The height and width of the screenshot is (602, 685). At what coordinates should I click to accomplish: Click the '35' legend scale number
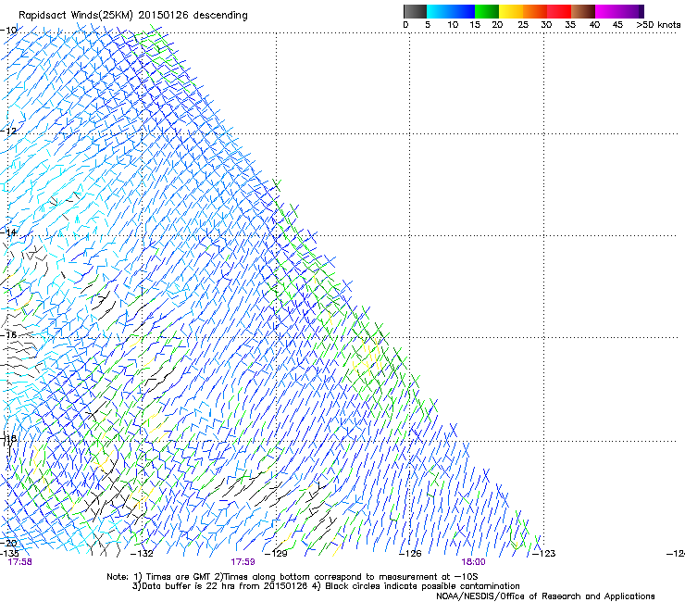coord(570,25)
